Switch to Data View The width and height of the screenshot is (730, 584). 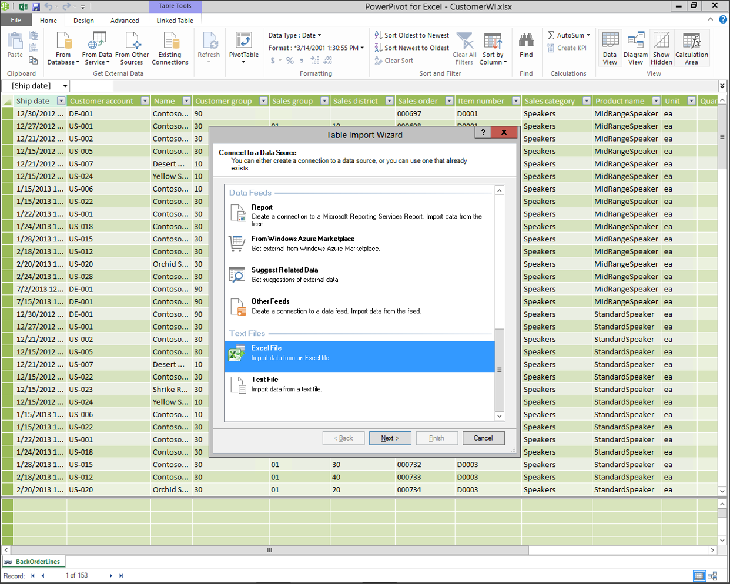click(610, 48)
